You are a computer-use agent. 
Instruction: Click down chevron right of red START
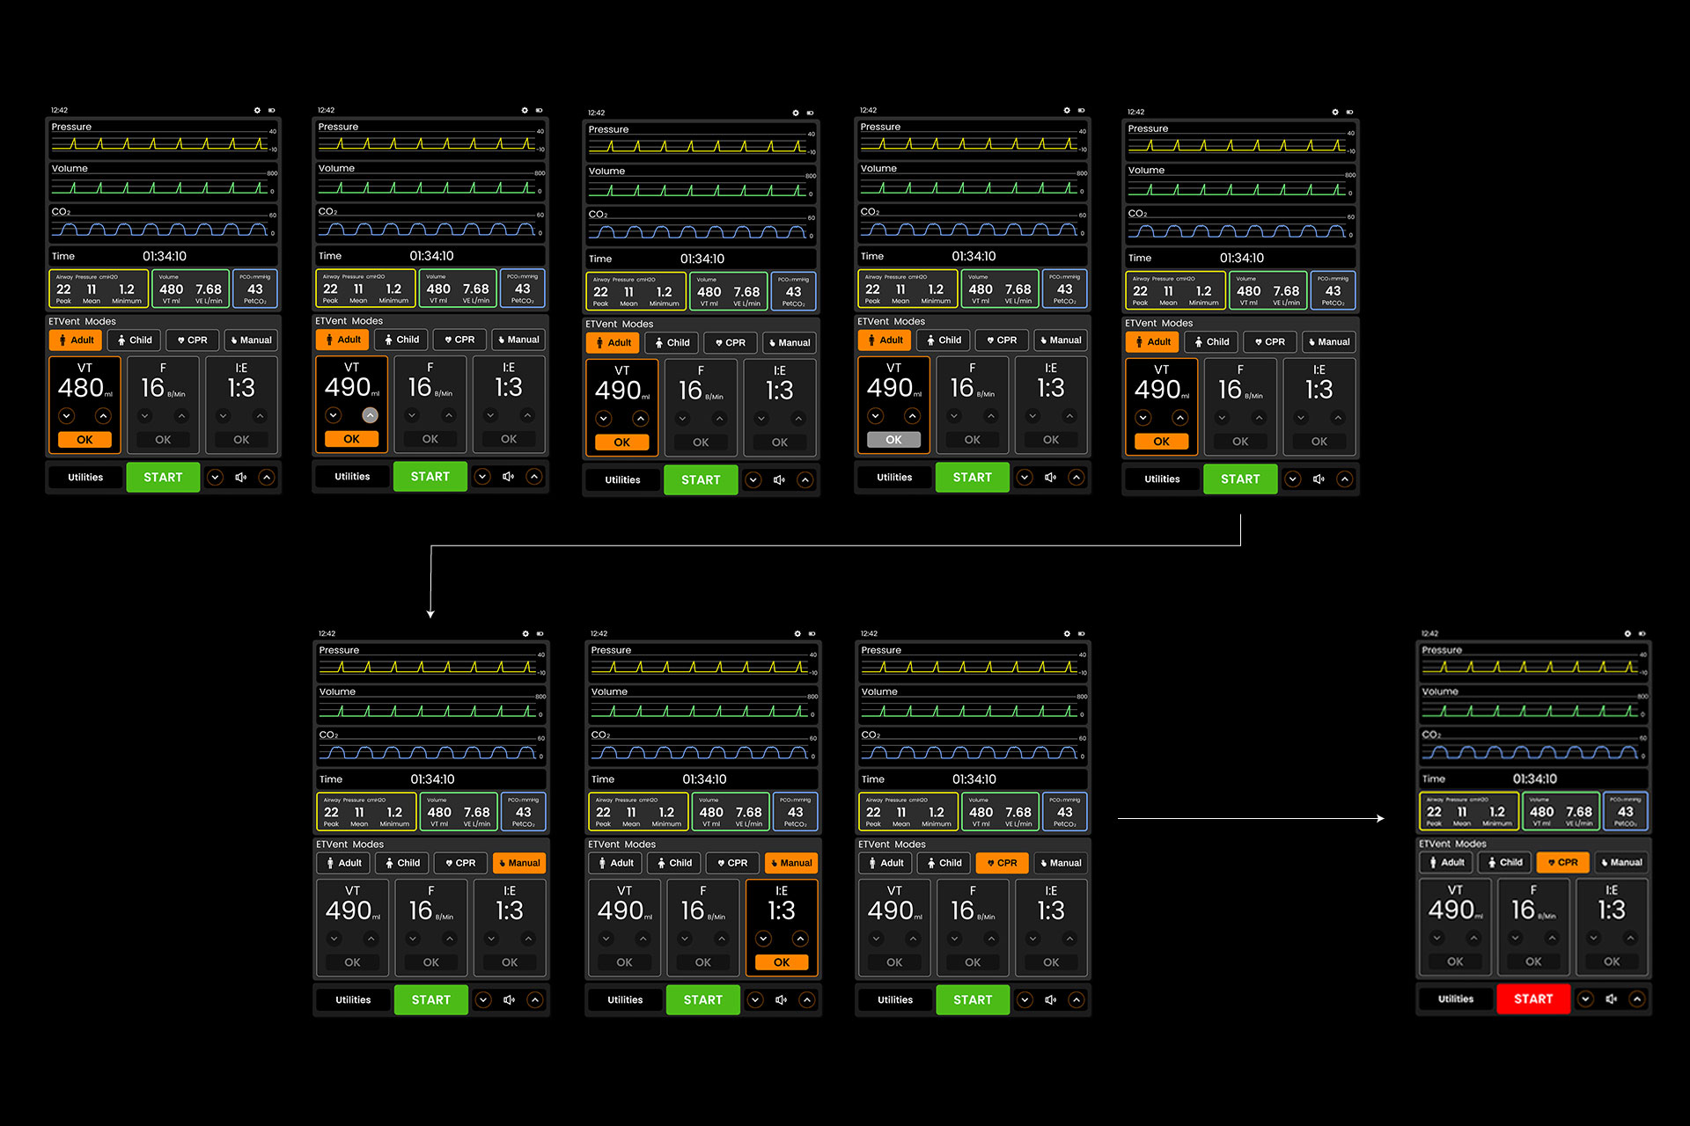[x=1585, y=999]
